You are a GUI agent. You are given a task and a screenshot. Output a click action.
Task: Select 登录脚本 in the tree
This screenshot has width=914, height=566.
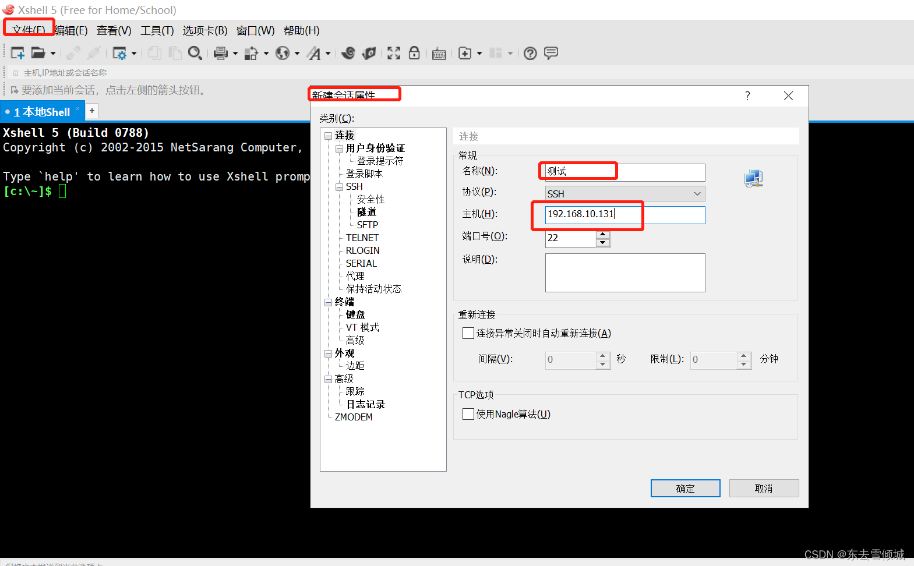tap(364, 174)
